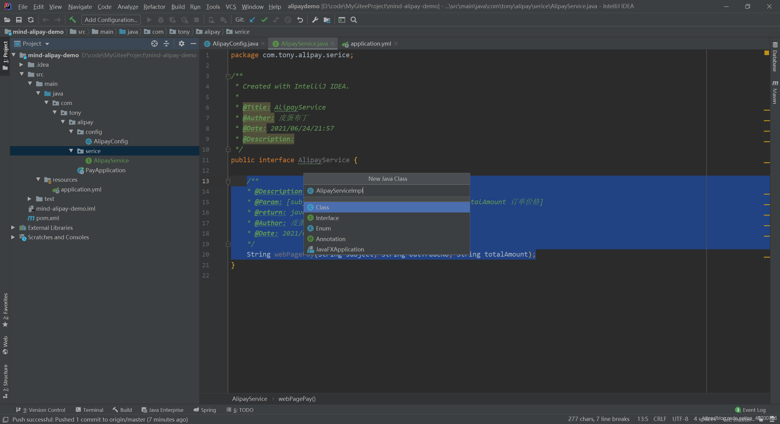Collapse the src folder

coord(22,74)
